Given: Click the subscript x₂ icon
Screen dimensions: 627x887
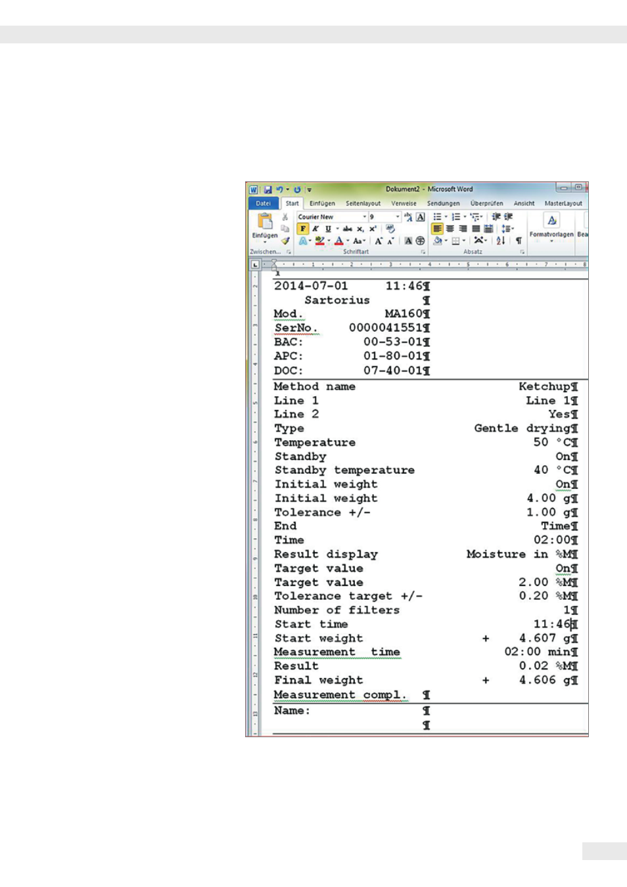Looking at the screenshot, I should click(x=360, y=229).
